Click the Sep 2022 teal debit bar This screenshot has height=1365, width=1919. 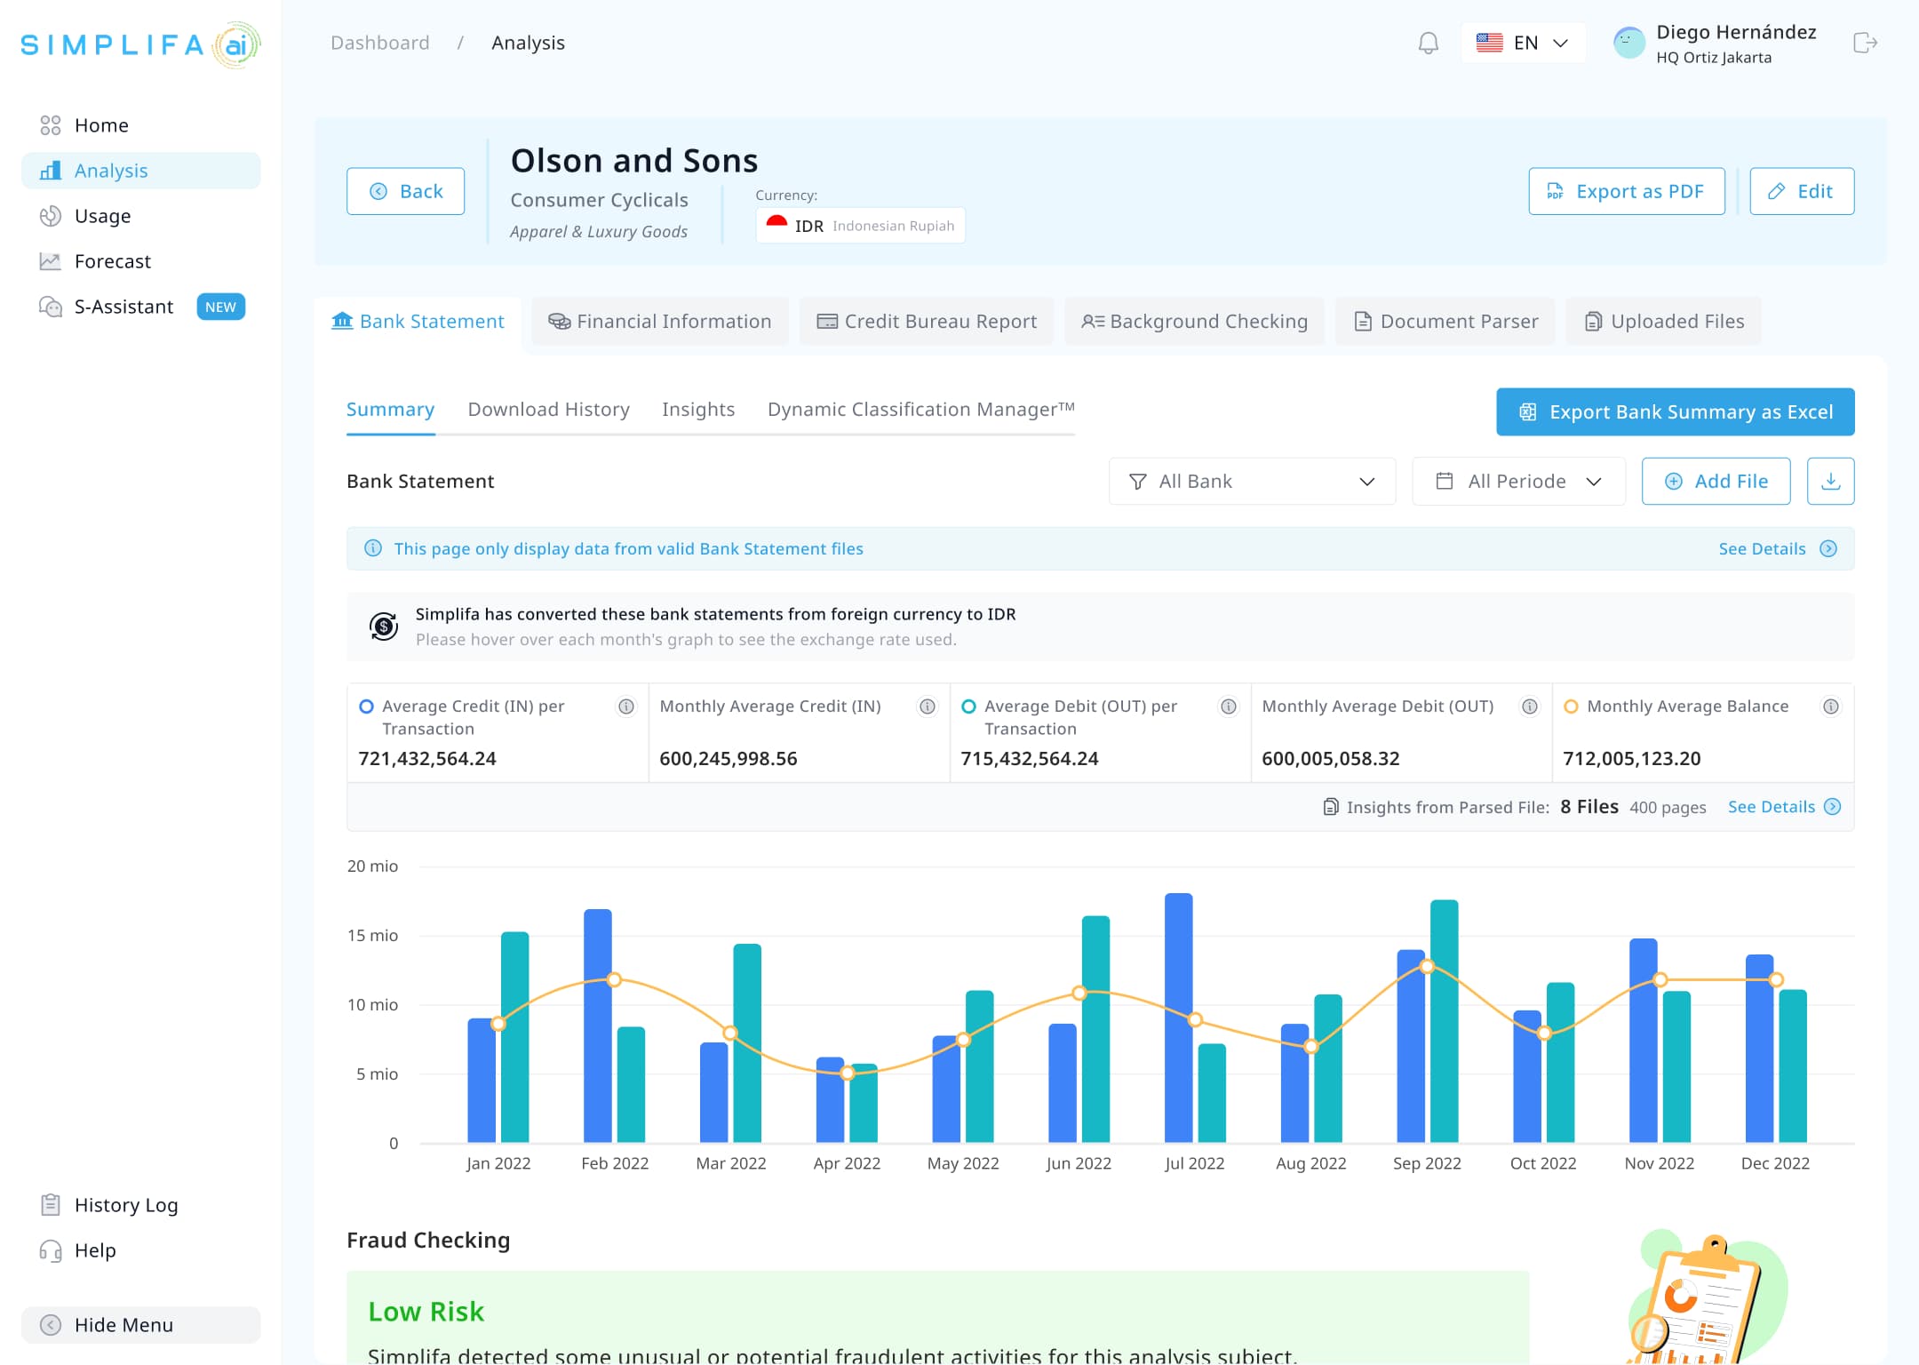1444,1021
